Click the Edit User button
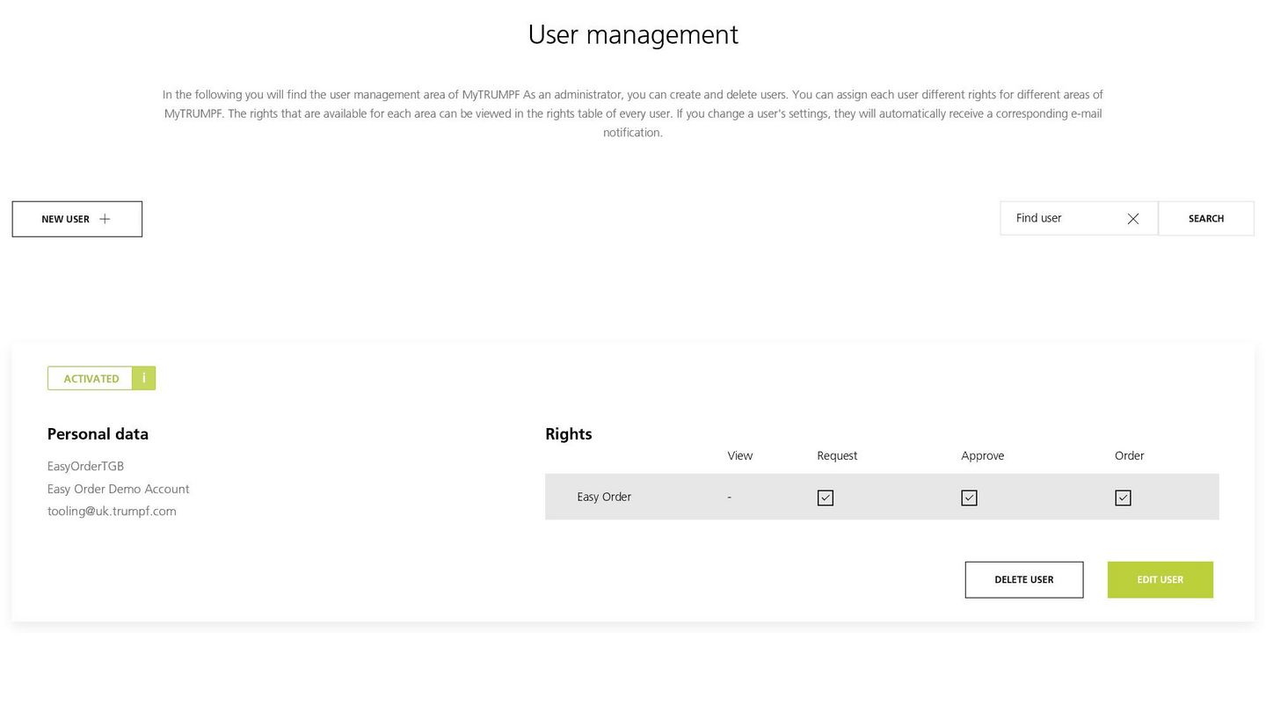Screen dimensions: 1266x712 click(1160, 580)
